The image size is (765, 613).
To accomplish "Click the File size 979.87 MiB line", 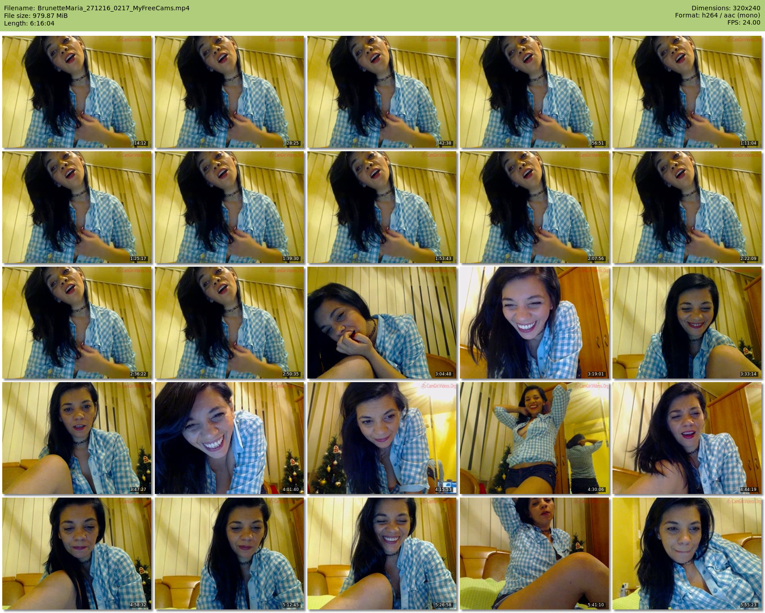I will click(36, 16).
